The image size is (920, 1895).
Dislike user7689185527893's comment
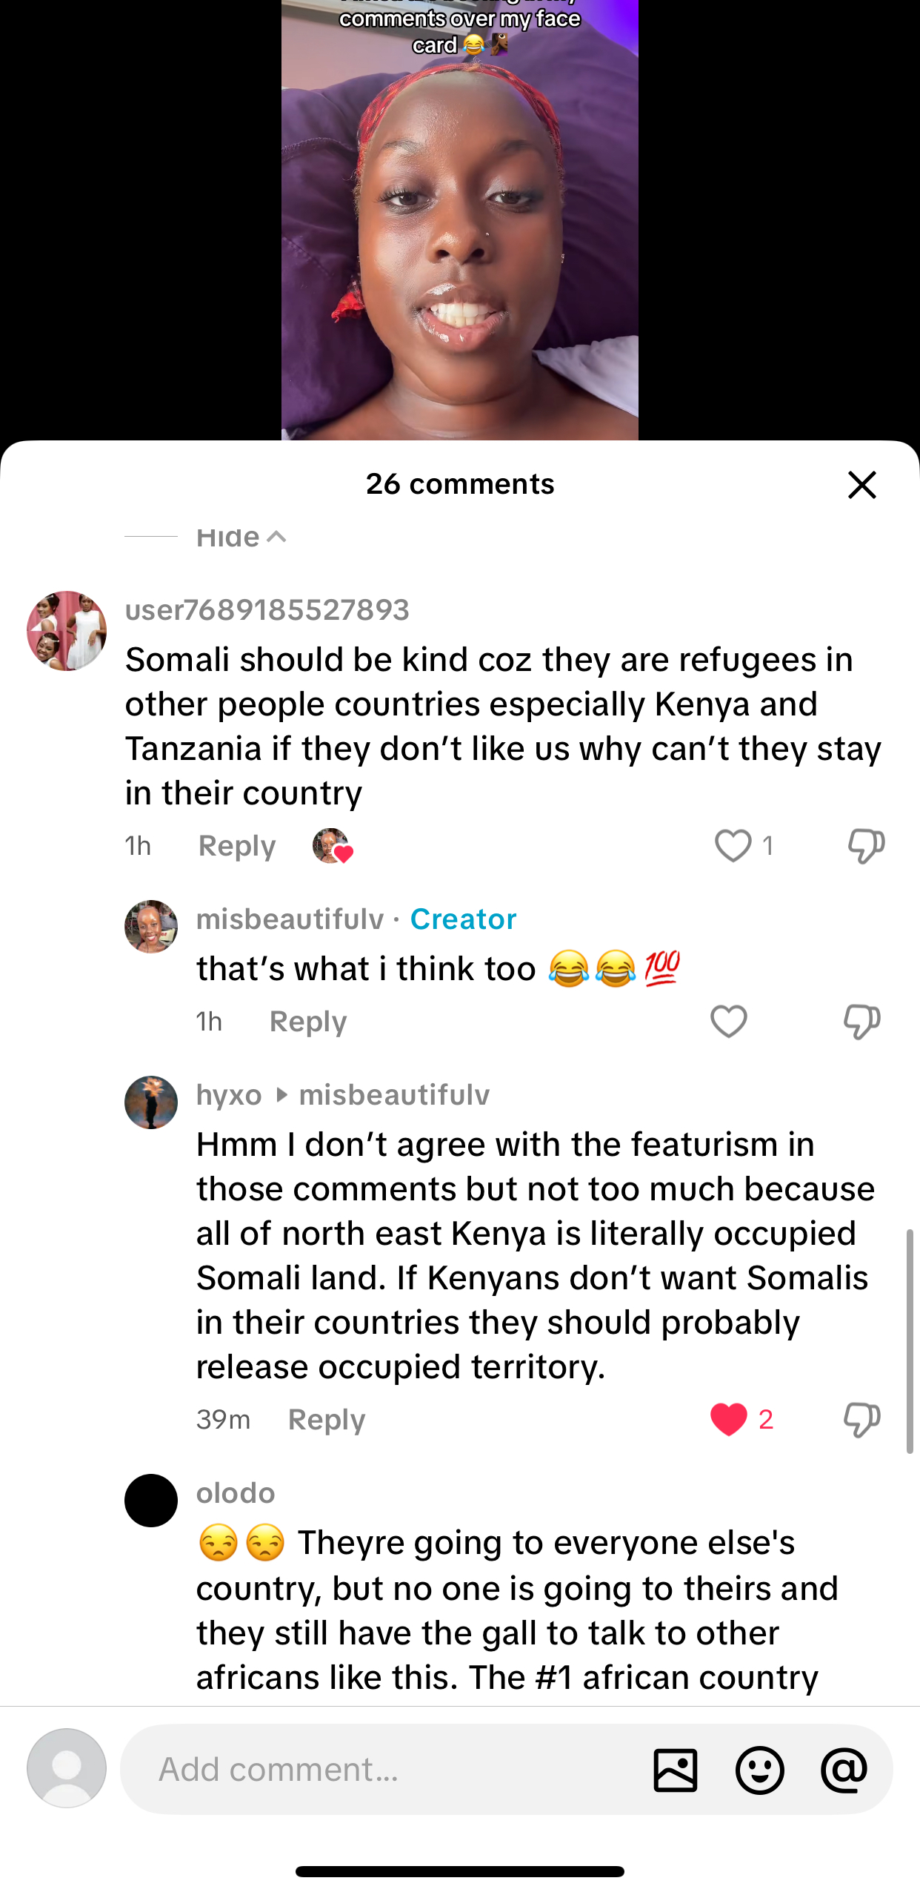pyautogui.click(x=865, y=845)
